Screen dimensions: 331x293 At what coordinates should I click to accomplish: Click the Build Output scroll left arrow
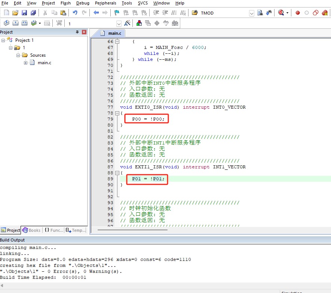point(2,286)
